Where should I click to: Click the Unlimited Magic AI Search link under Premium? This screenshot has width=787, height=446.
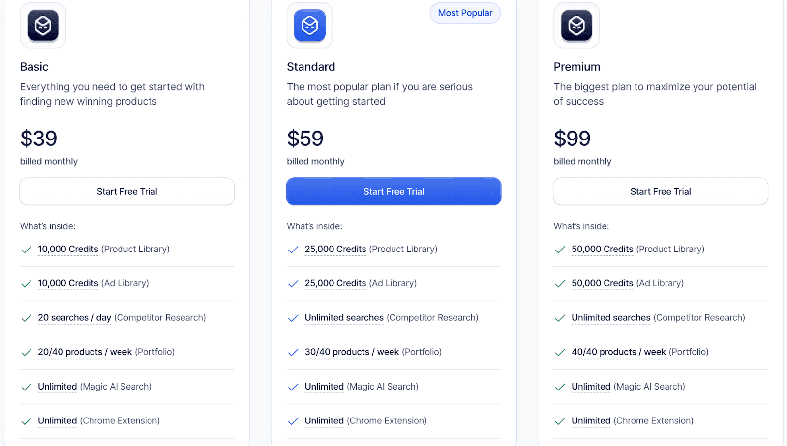[590, 387]
